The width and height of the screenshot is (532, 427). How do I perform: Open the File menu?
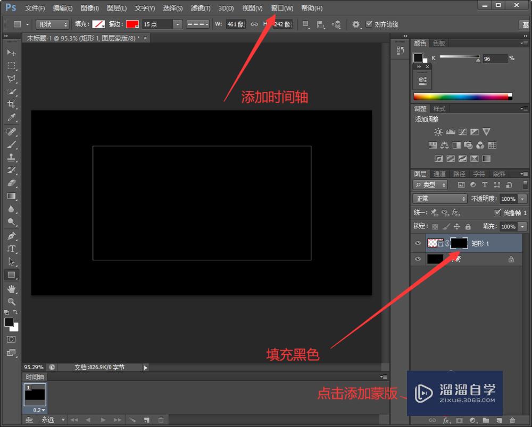[35, 8]
